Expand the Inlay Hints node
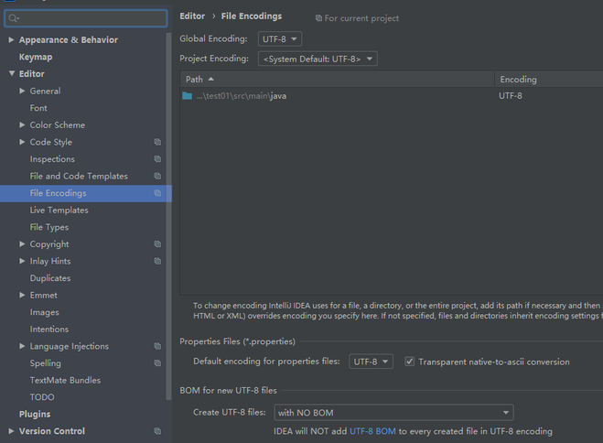Image resolution: width=603 pixels, height=443 pixels. pyautogui.click(x=22, y=261)
